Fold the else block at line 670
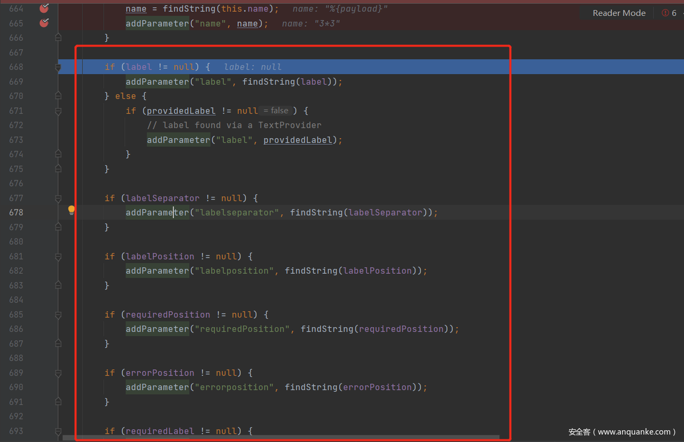This screenshot has height=442, width=684. pyautogui.click(x=58, y=96)
